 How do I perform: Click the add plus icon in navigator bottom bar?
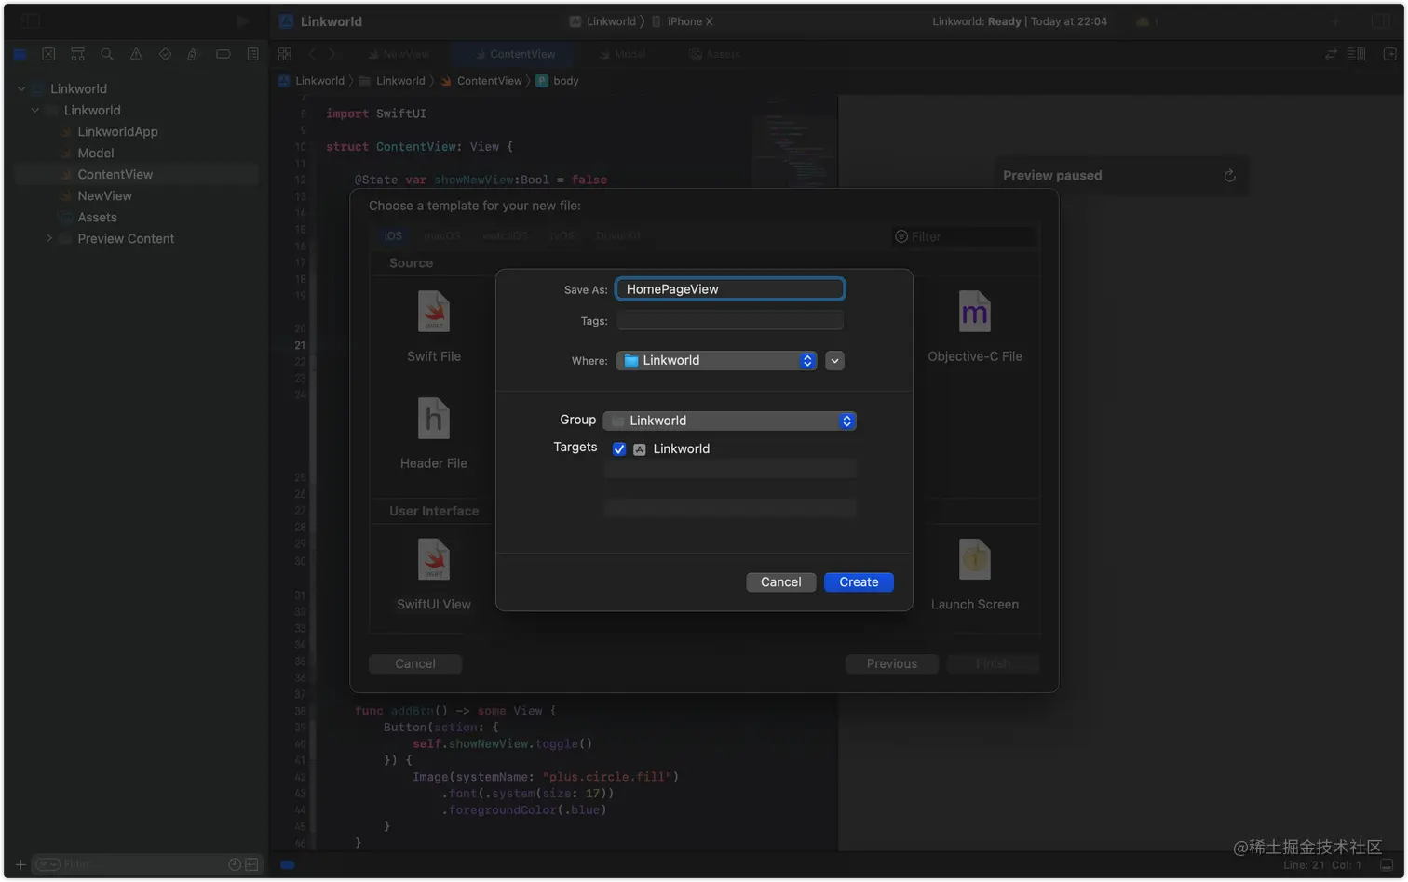click(x=20, y=864)
